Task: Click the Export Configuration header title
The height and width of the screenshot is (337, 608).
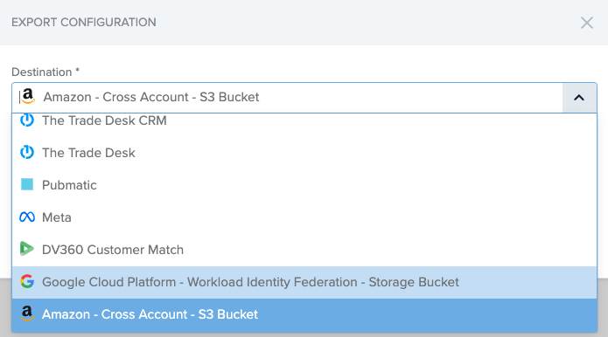Action: click(x=84, y=23)
